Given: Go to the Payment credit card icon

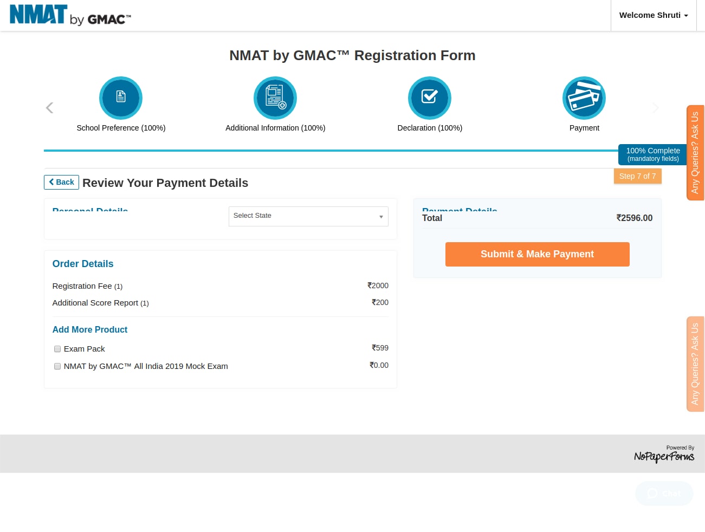Looking at the screenshot, I should point(584,98).
